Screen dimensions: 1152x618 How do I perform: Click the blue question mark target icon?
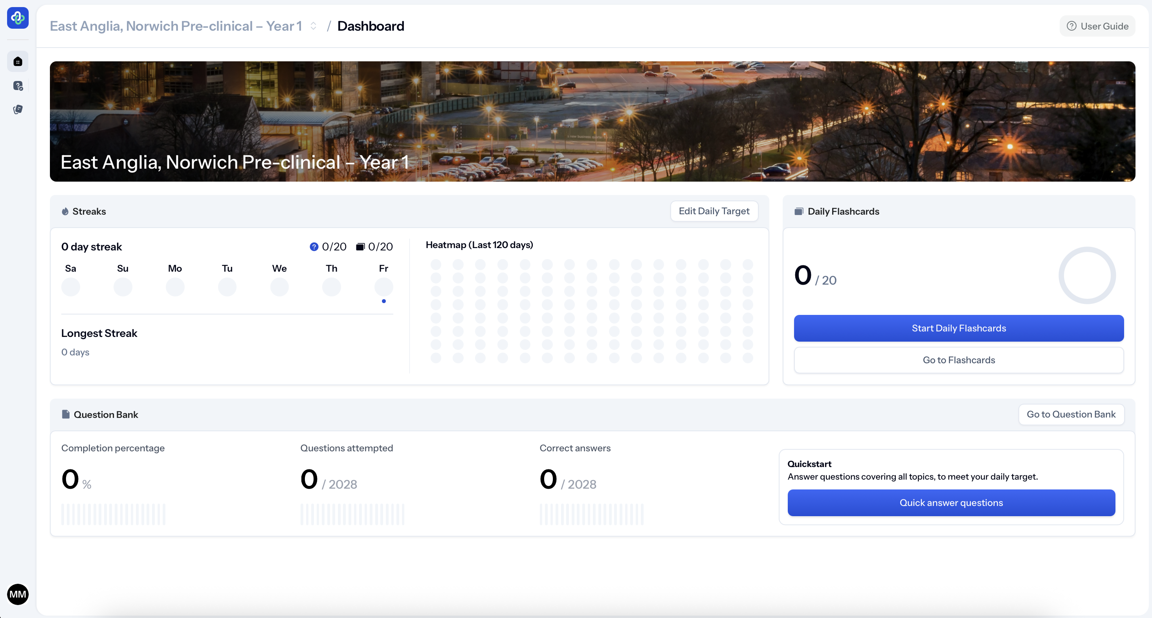(x=314, y=246)
